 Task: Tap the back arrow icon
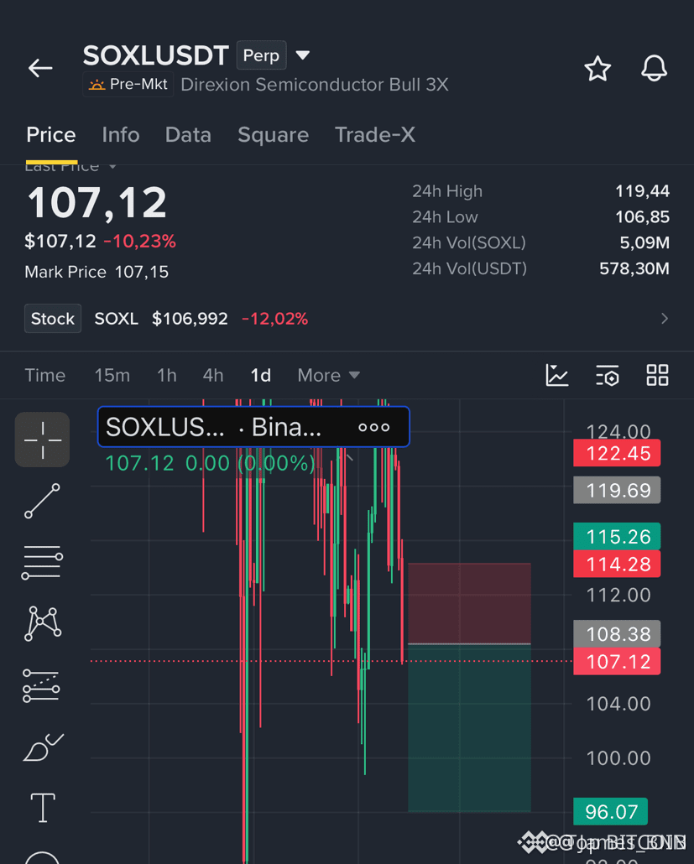click(40, 68)
